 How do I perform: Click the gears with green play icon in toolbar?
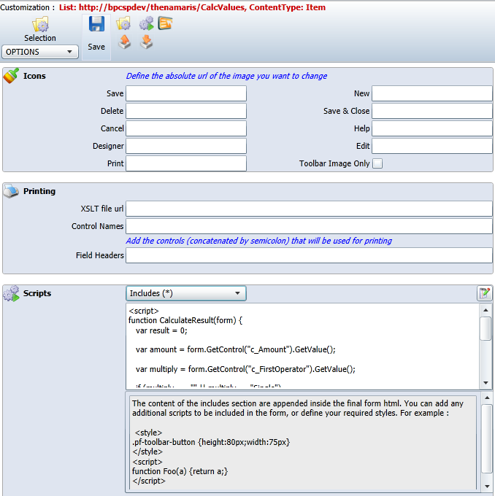coord(146,24)
